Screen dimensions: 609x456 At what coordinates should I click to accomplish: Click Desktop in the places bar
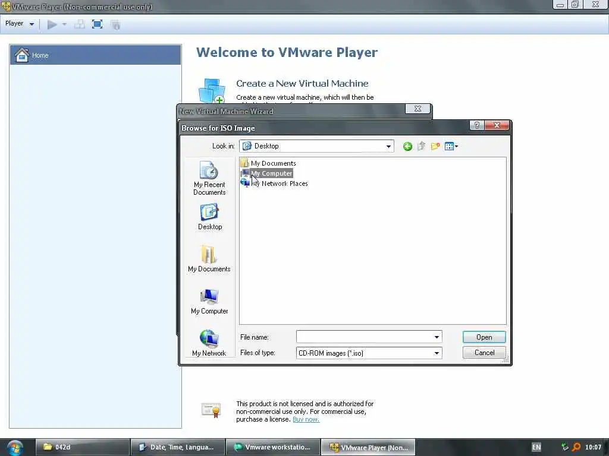click(x=210, y=216)
